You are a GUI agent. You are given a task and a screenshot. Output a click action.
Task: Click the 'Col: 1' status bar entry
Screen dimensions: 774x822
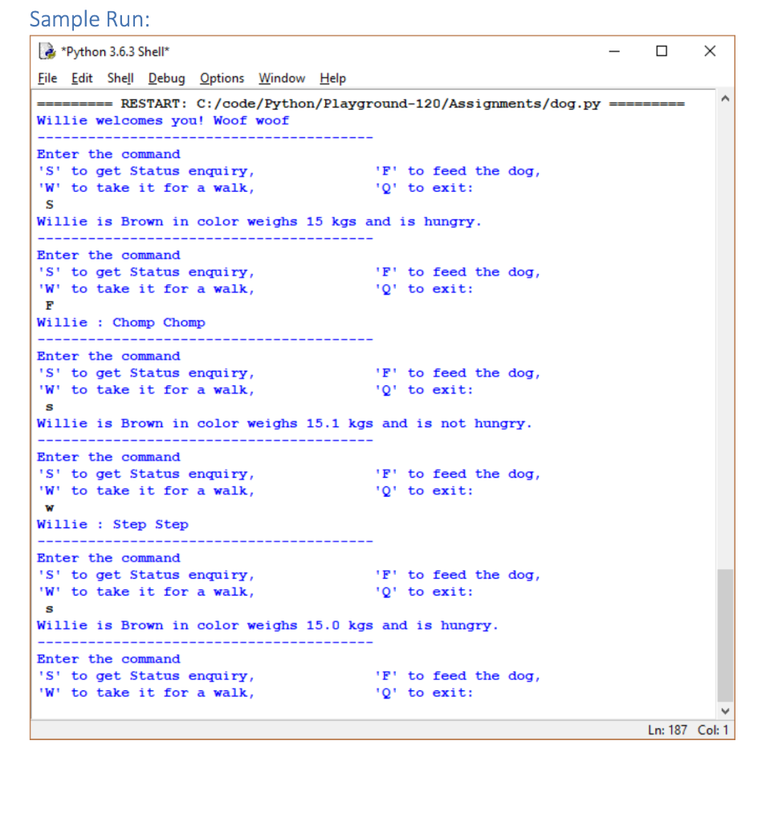(x=713, y=730)
